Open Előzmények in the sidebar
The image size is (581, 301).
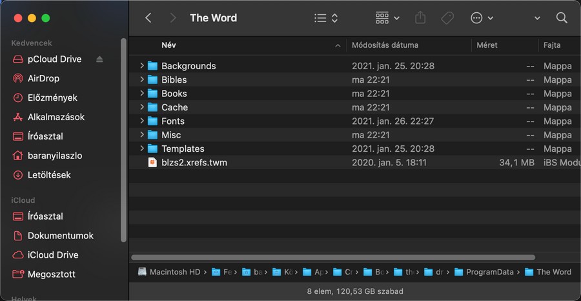point(52,98)
